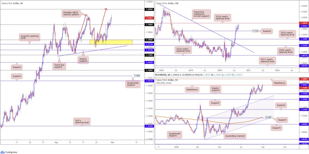
Task: Select the 'Possible ABCD bearish pattern' callout
Action: tap(71, 13)
